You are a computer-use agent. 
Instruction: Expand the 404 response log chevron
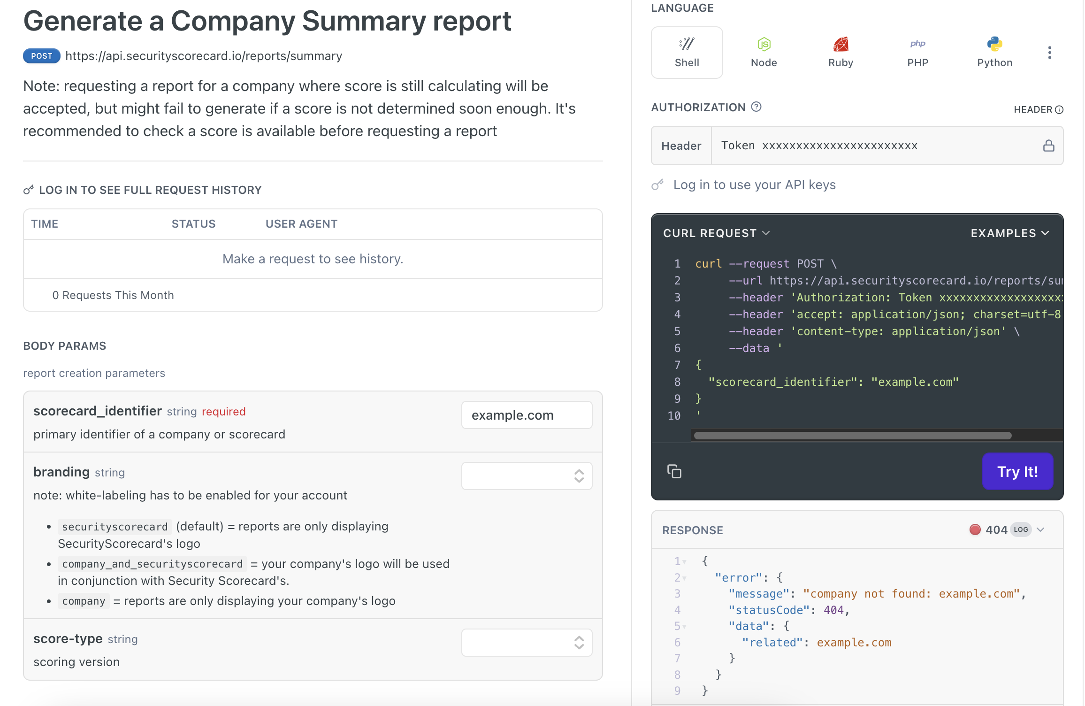[x=1040, y=530]
